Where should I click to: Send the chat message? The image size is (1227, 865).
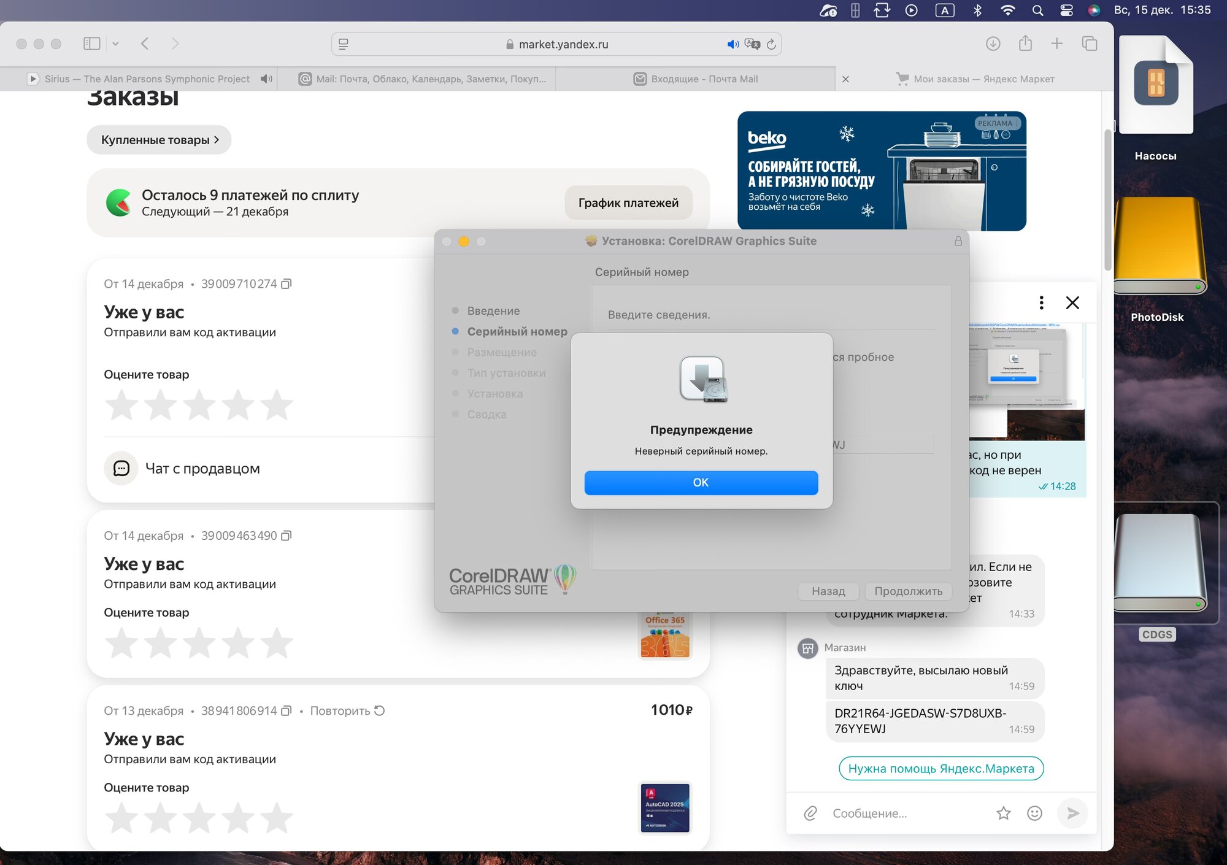[x=1072, y=813]
